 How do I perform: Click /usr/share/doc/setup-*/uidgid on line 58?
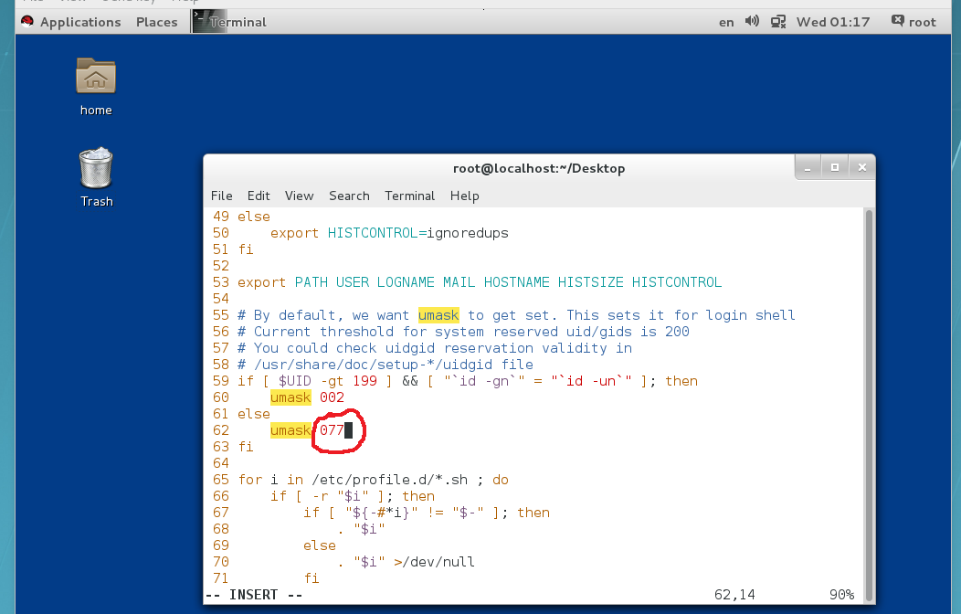[374, 365]
